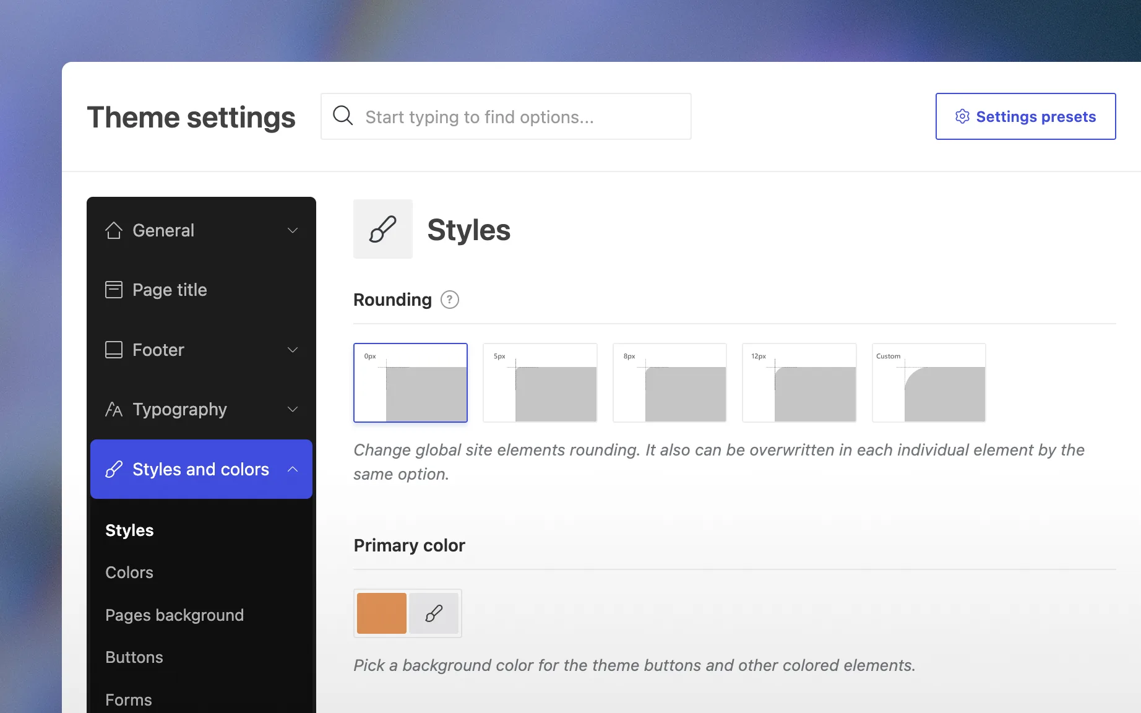Click the Primary color section label
The image size is (1141, 713).
pyautogui.click(x=409, y=545)
